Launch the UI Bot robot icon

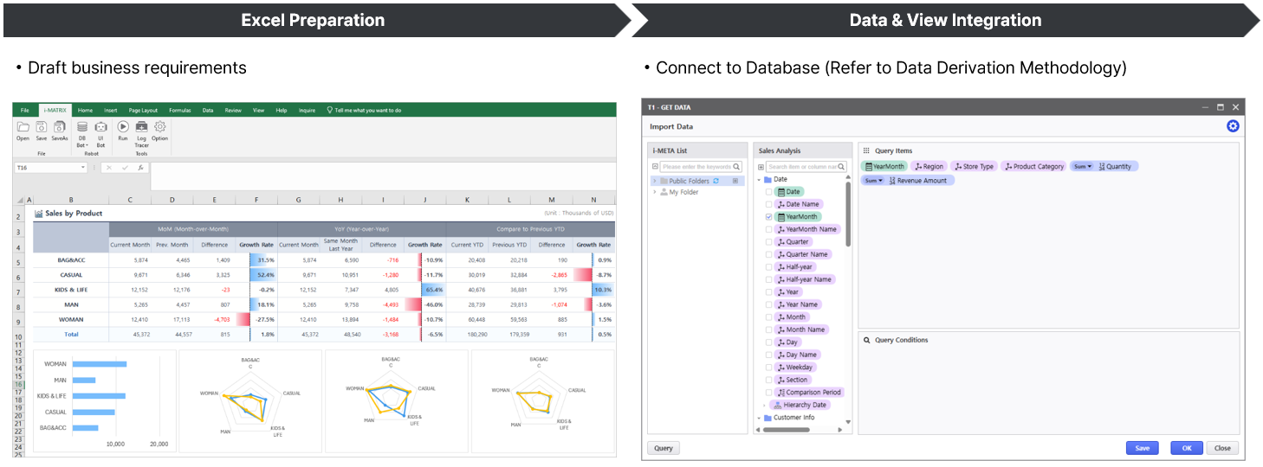(x=100, y=127)
